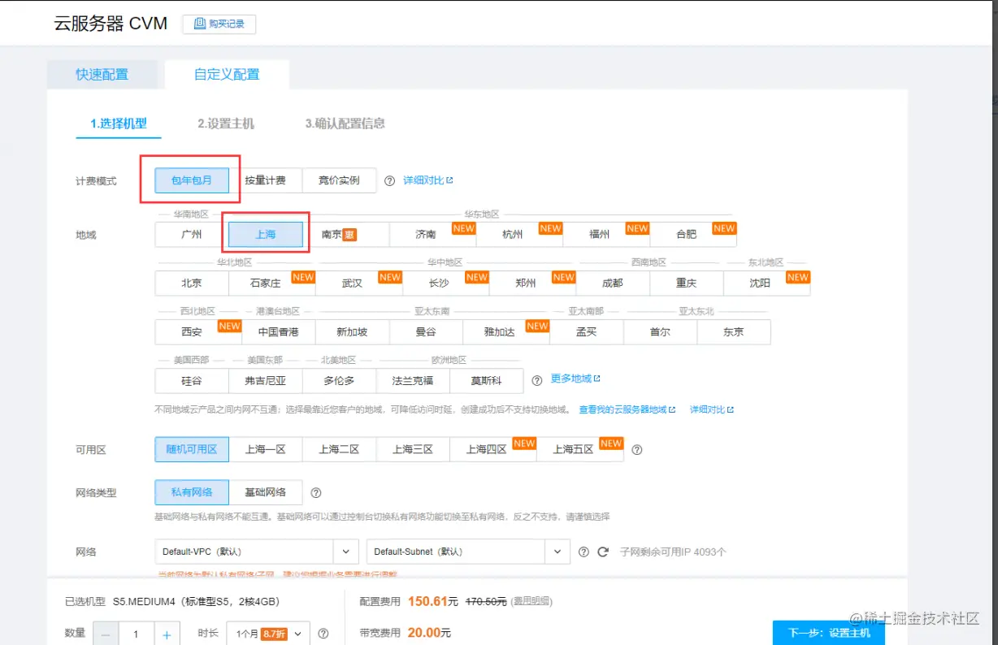The height and width of the screenshot is (645, 998).
Task: Select 上海四区 availability zone
Action: click(x=492, y=449)
